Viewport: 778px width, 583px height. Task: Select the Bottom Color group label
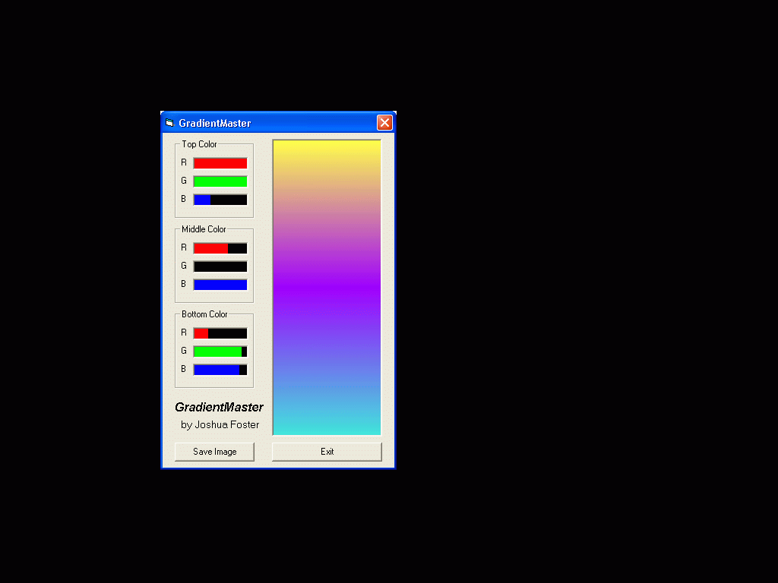[204, 314]
